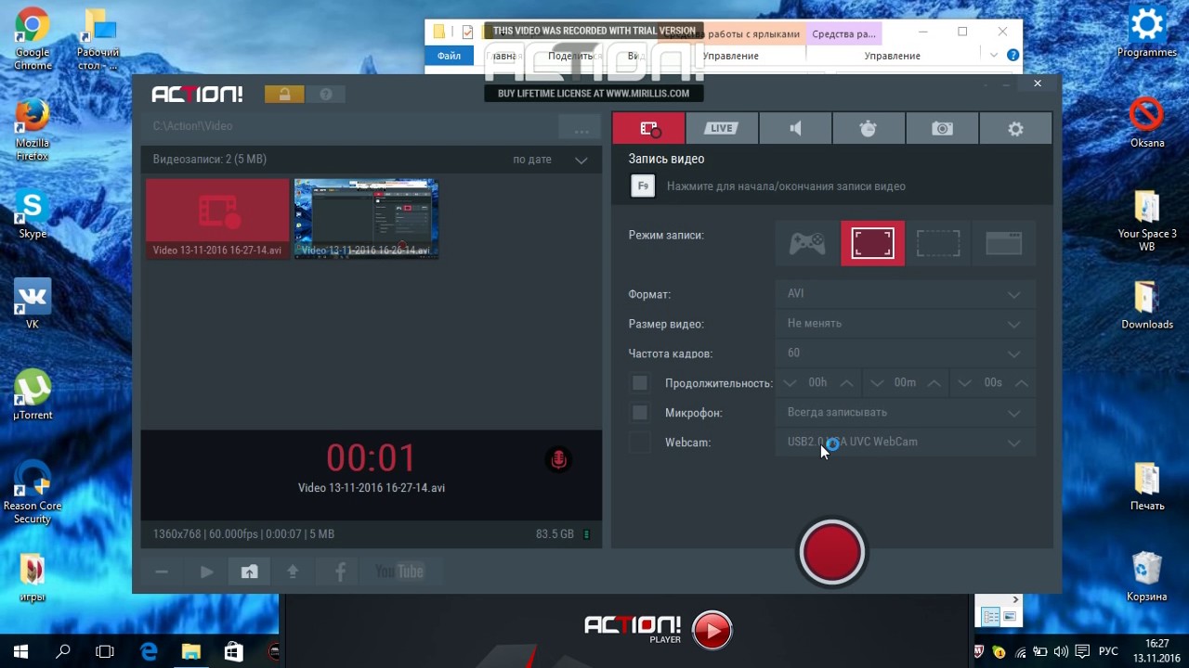
Task: Open the screenshots camera tab
Action: (942, 129)
